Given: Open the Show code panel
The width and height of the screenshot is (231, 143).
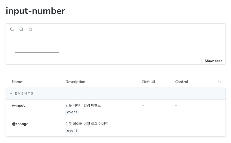Looking at the screenshot, I should click(213, 61).
